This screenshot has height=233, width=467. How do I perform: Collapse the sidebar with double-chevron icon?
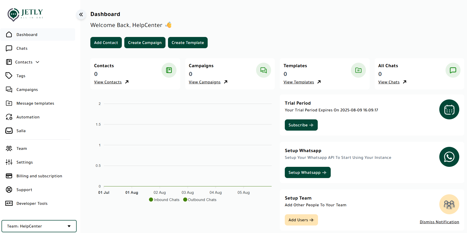(x=81, y=14)
